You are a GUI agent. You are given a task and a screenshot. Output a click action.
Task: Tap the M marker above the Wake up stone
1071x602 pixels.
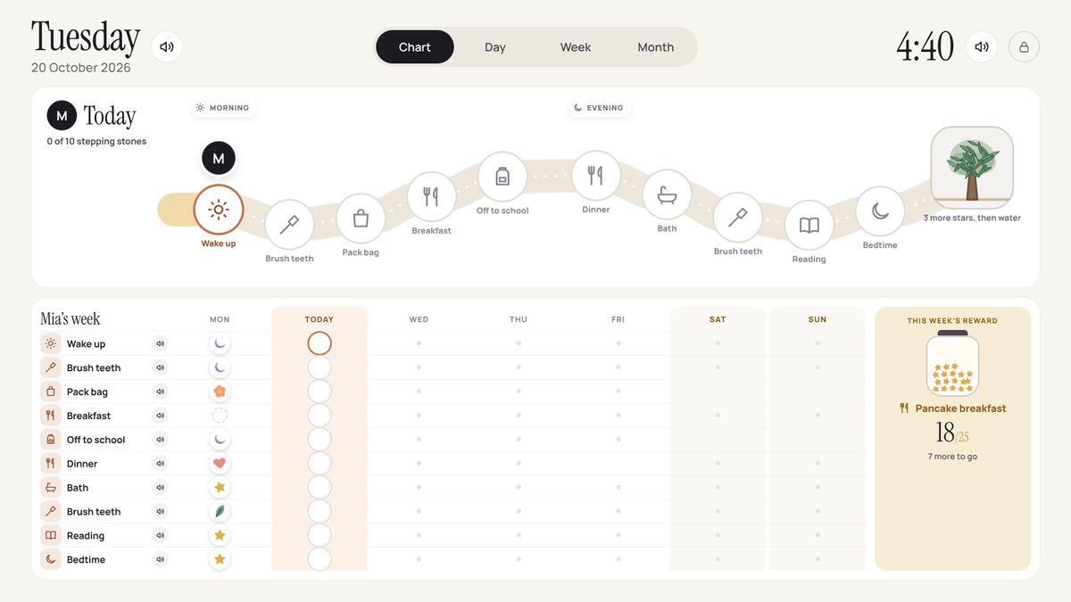coord(219,159)
